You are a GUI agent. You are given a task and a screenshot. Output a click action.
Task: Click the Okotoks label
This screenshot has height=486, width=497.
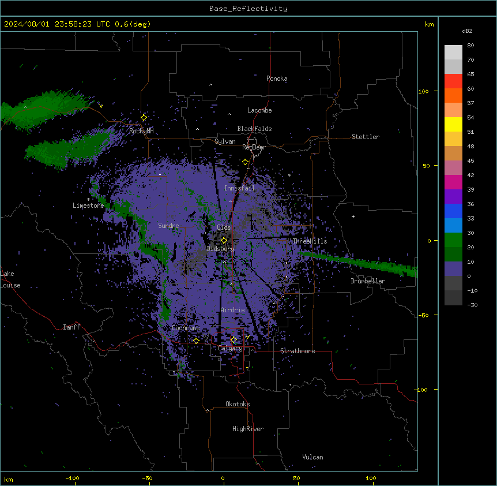pos(238,404)
